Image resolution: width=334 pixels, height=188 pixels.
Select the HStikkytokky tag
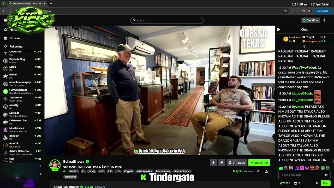[x=144, y=172]
